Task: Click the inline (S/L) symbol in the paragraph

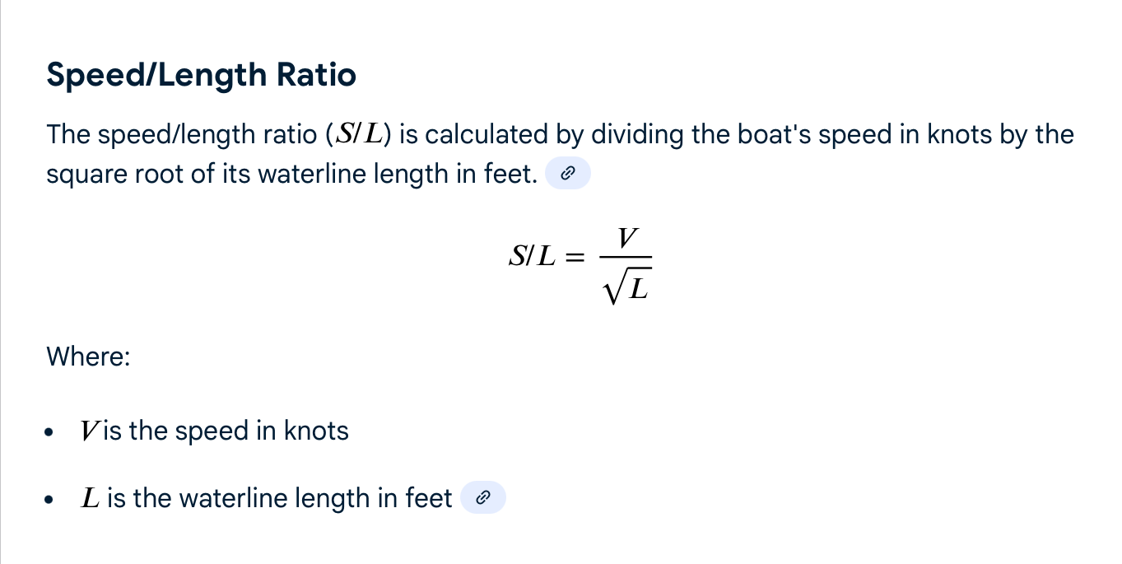Action: point(359,134)
